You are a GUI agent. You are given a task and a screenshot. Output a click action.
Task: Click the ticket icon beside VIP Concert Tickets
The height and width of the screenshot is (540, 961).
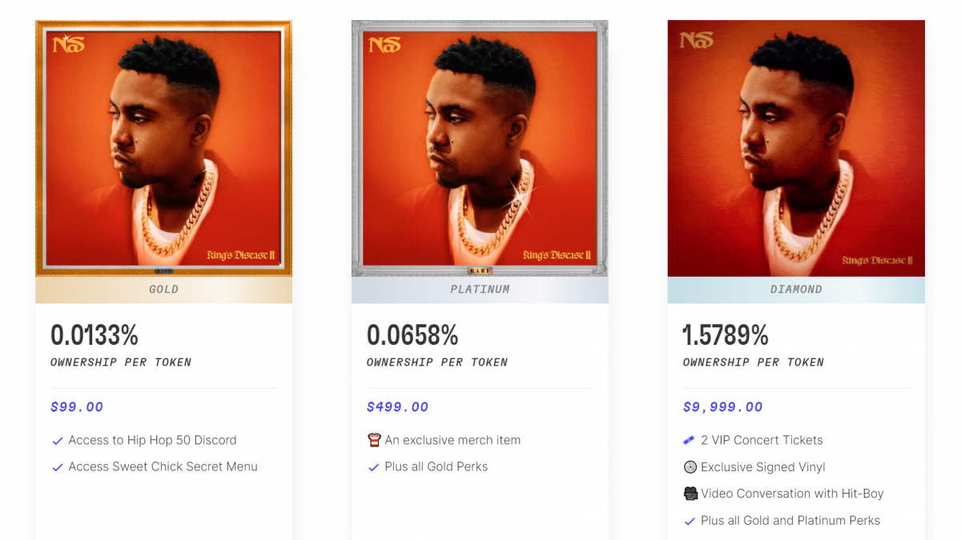coord(689,440)
